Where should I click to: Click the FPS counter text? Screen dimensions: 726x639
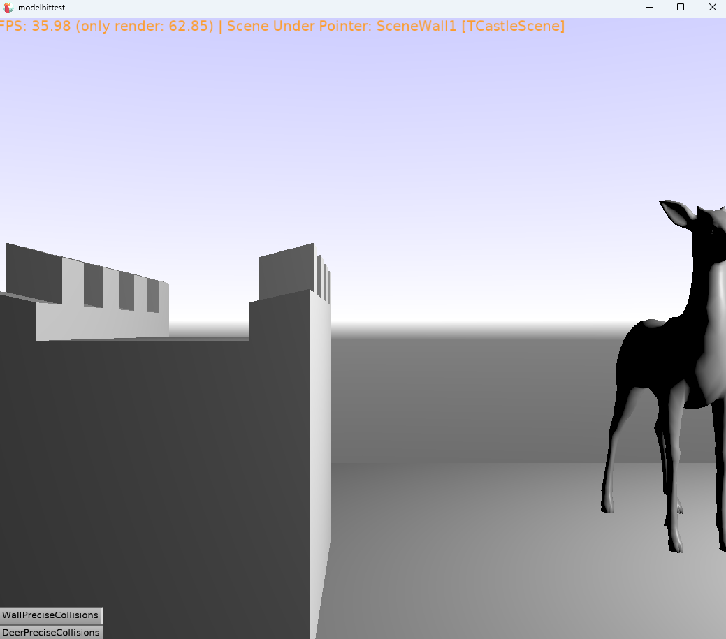point(105,27)
